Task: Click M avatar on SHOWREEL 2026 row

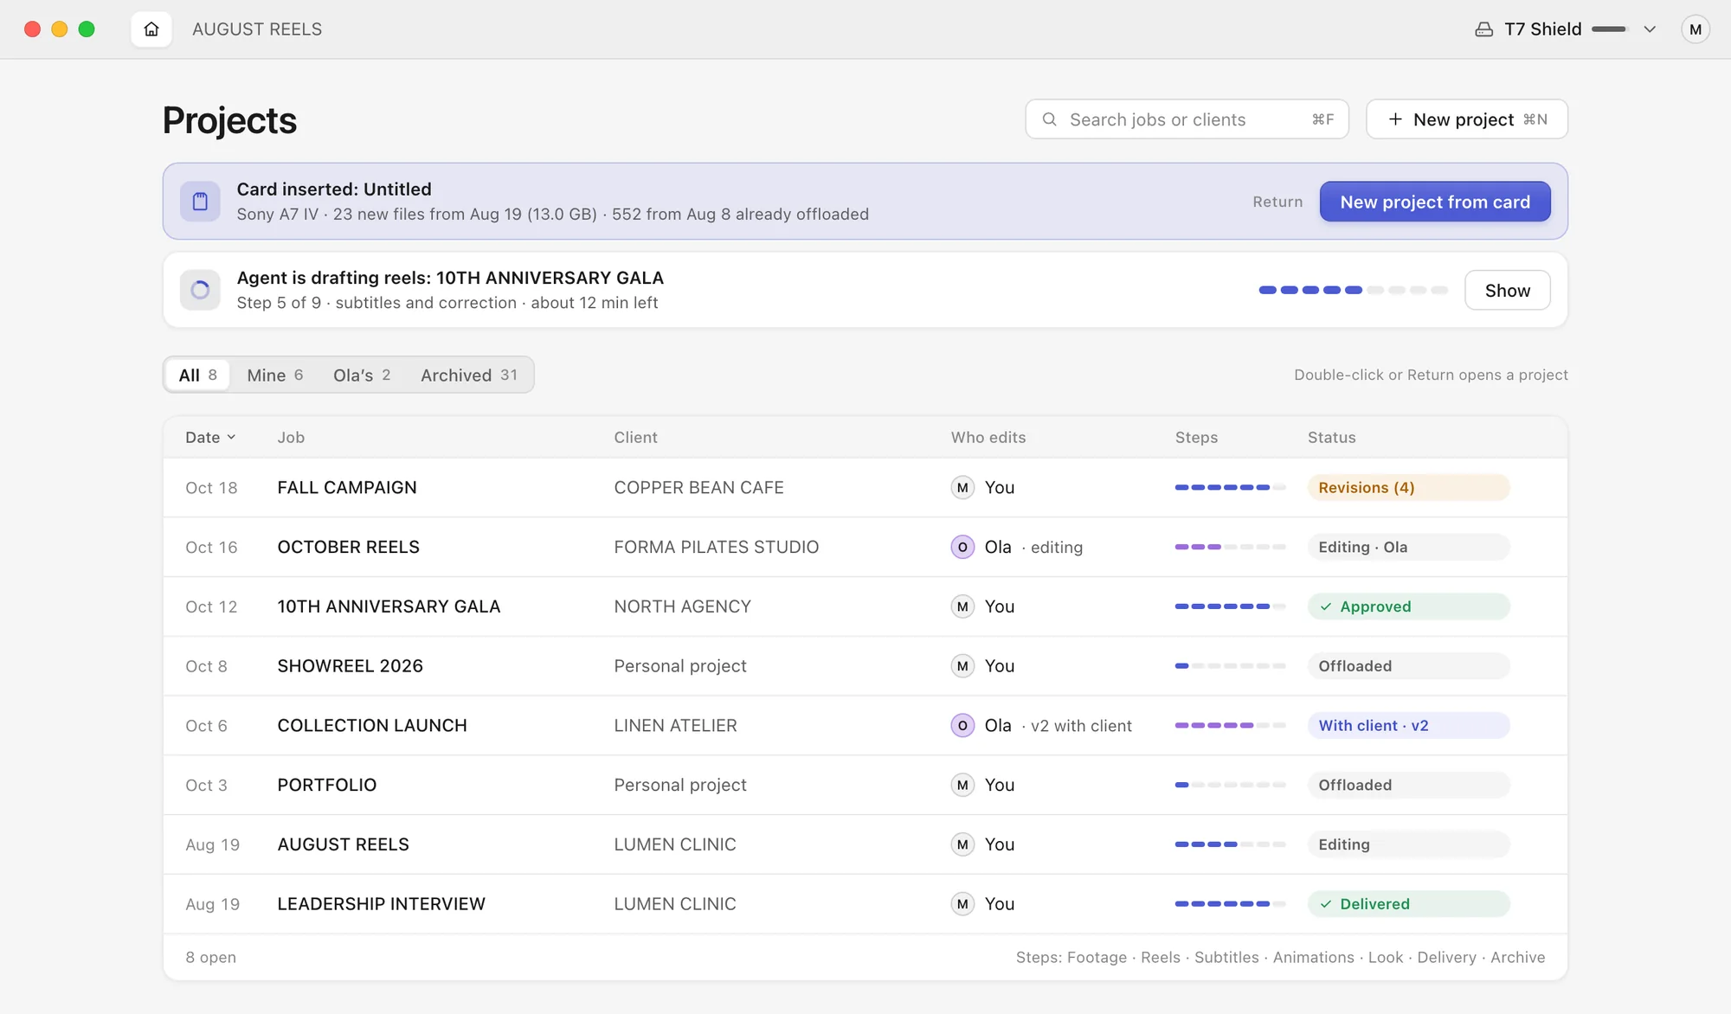Action: click(962, 666)
